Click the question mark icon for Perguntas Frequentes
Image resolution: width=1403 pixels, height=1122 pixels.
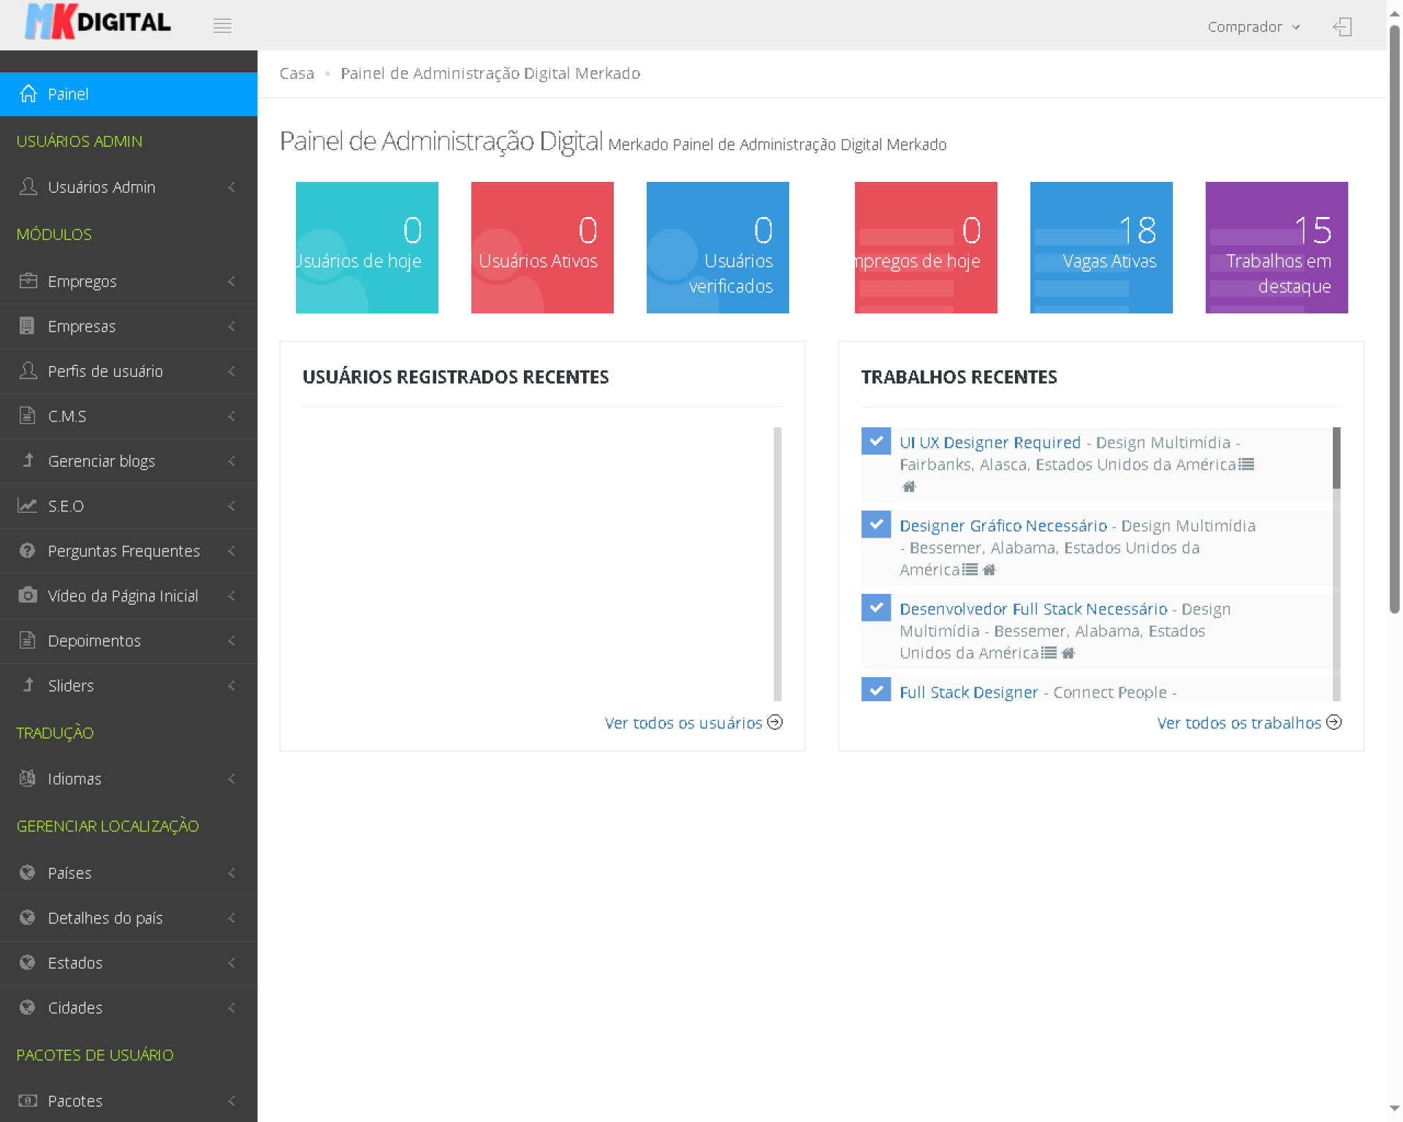(x=28, y=550)
